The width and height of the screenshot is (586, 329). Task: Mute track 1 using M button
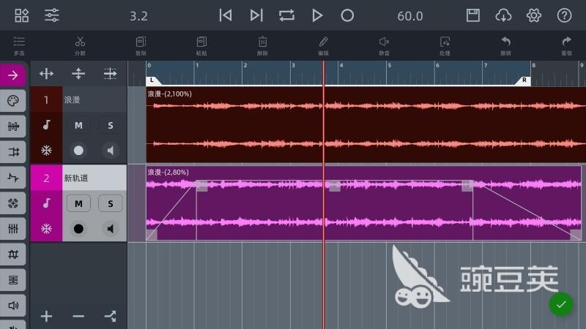78,126
